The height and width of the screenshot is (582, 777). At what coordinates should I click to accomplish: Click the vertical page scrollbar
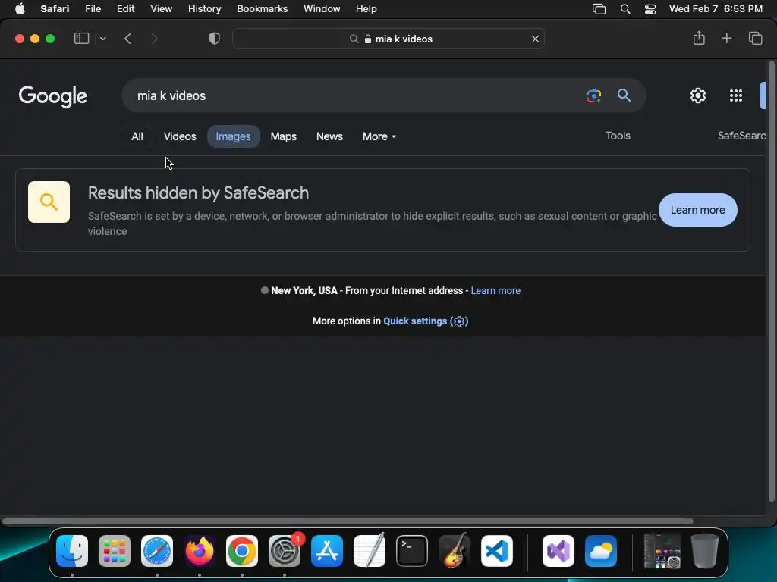coord(771,280)
